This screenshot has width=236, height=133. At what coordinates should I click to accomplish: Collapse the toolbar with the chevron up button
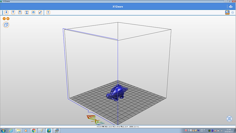(233, 13)
